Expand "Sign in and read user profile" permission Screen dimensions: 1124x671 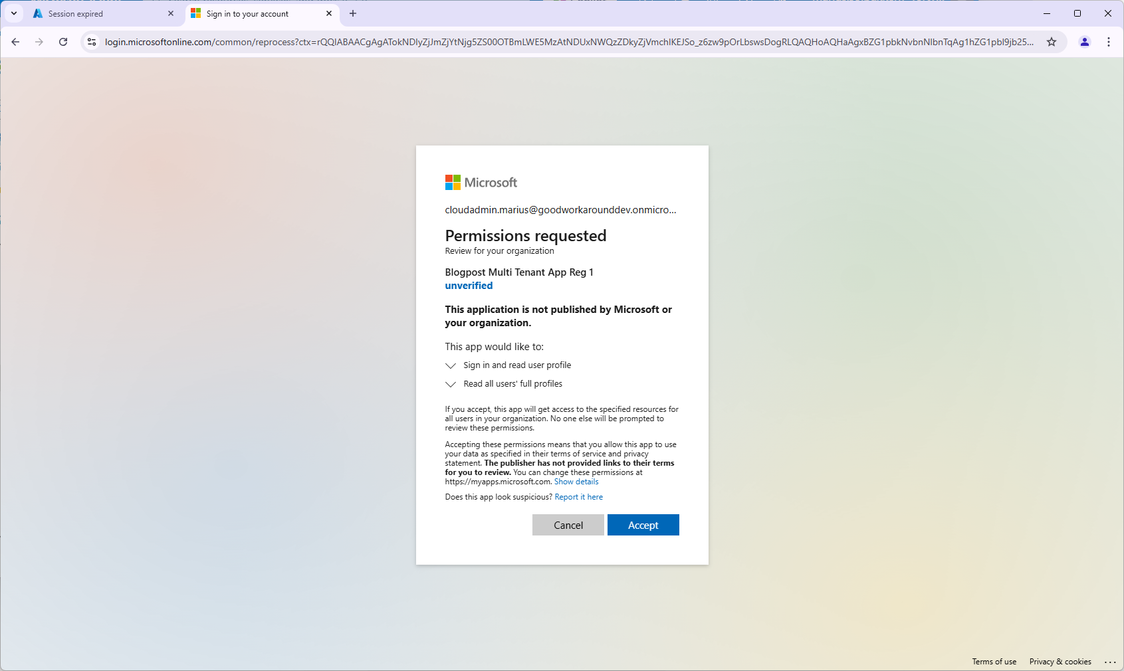[451, 365]
